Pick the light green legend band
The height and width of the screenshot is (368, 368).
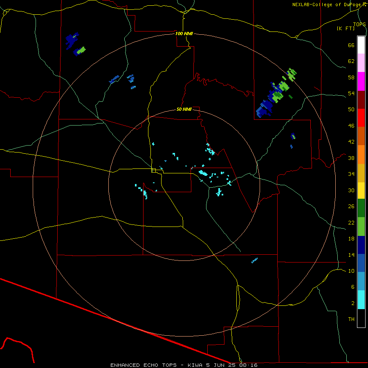tap(361, 227)
